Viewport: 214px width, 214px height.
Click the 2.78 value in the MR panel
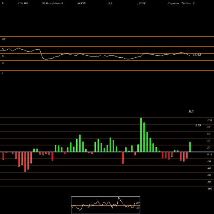click(x=198, y=125)
